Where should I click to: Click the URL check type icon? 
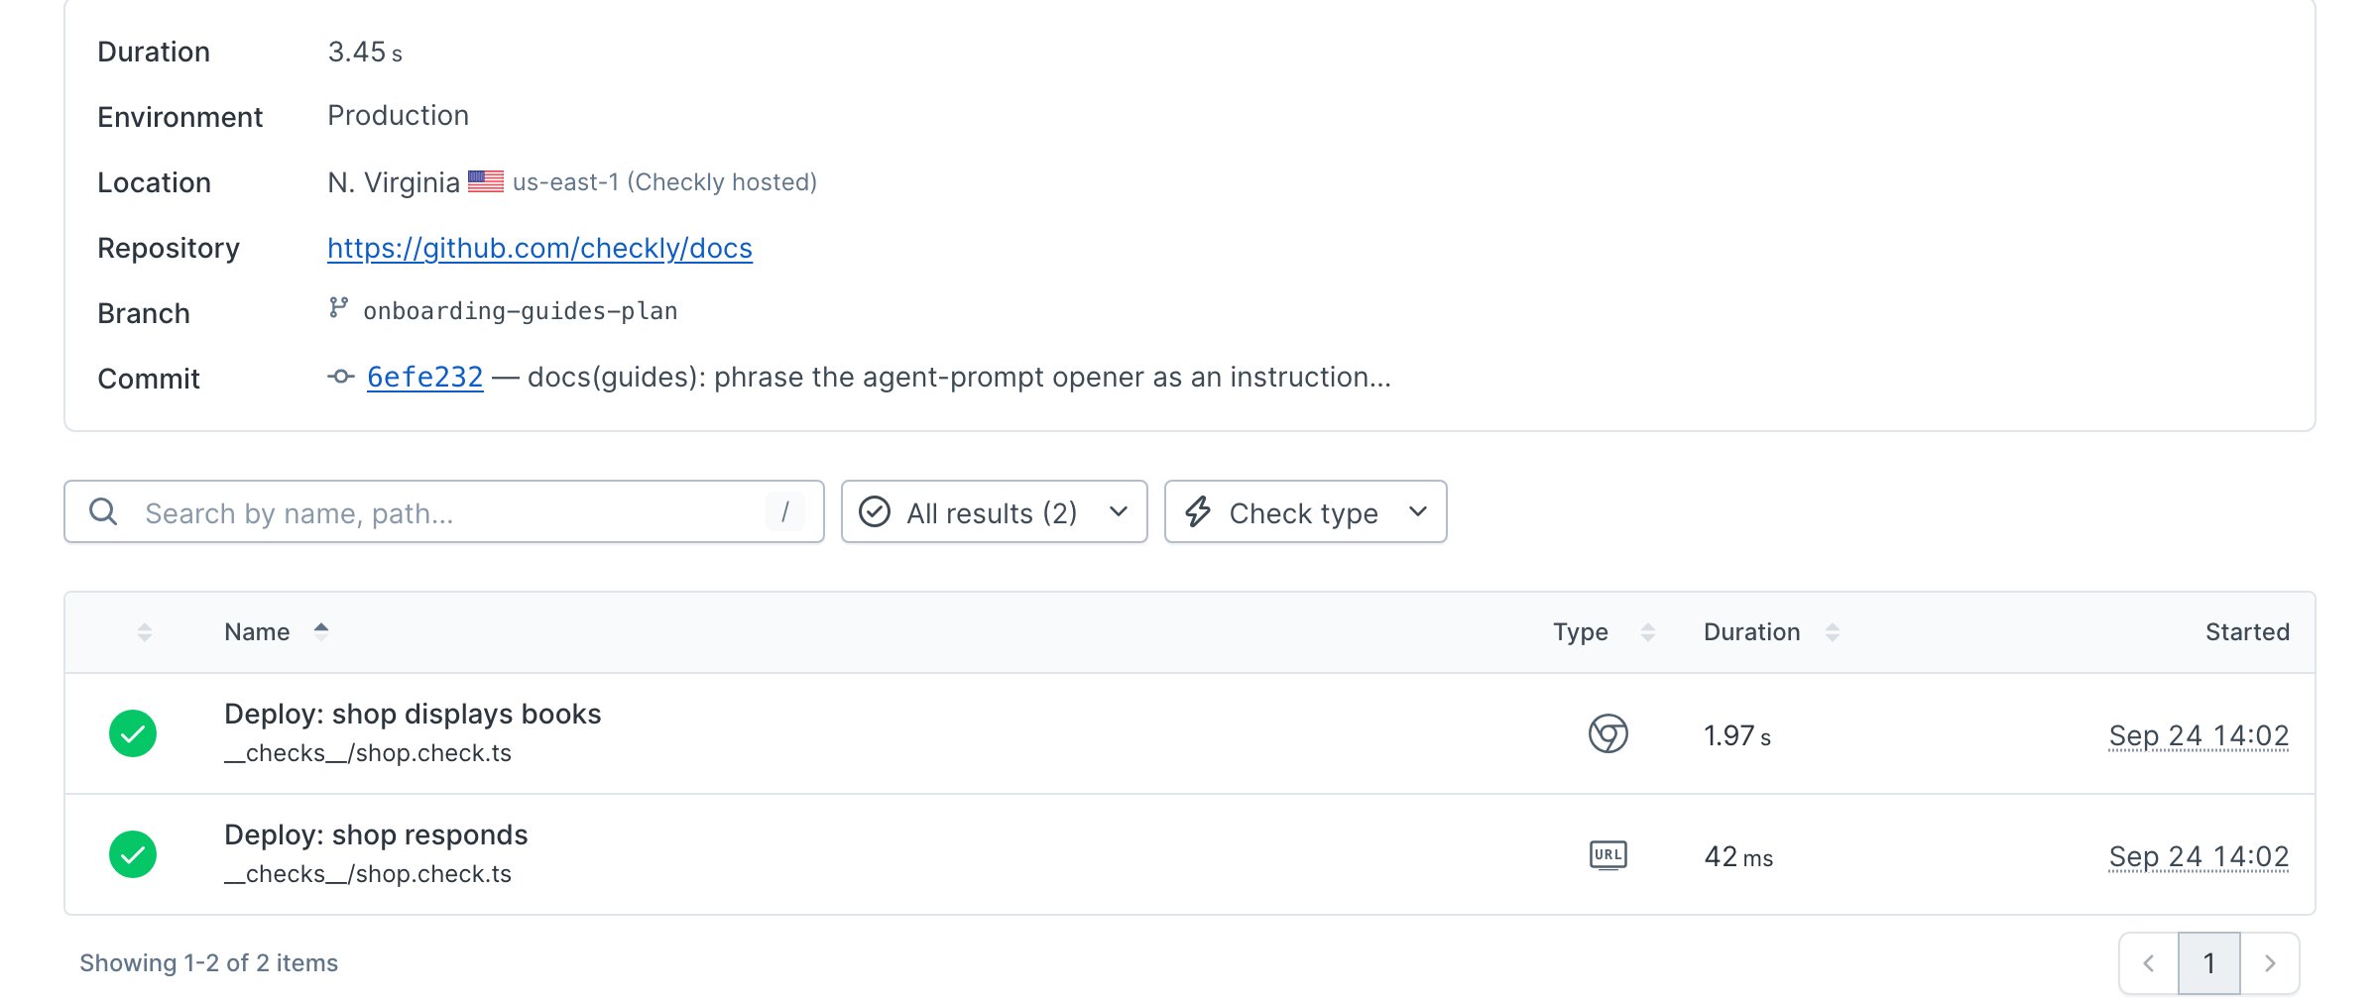[x=1607, y=854]
